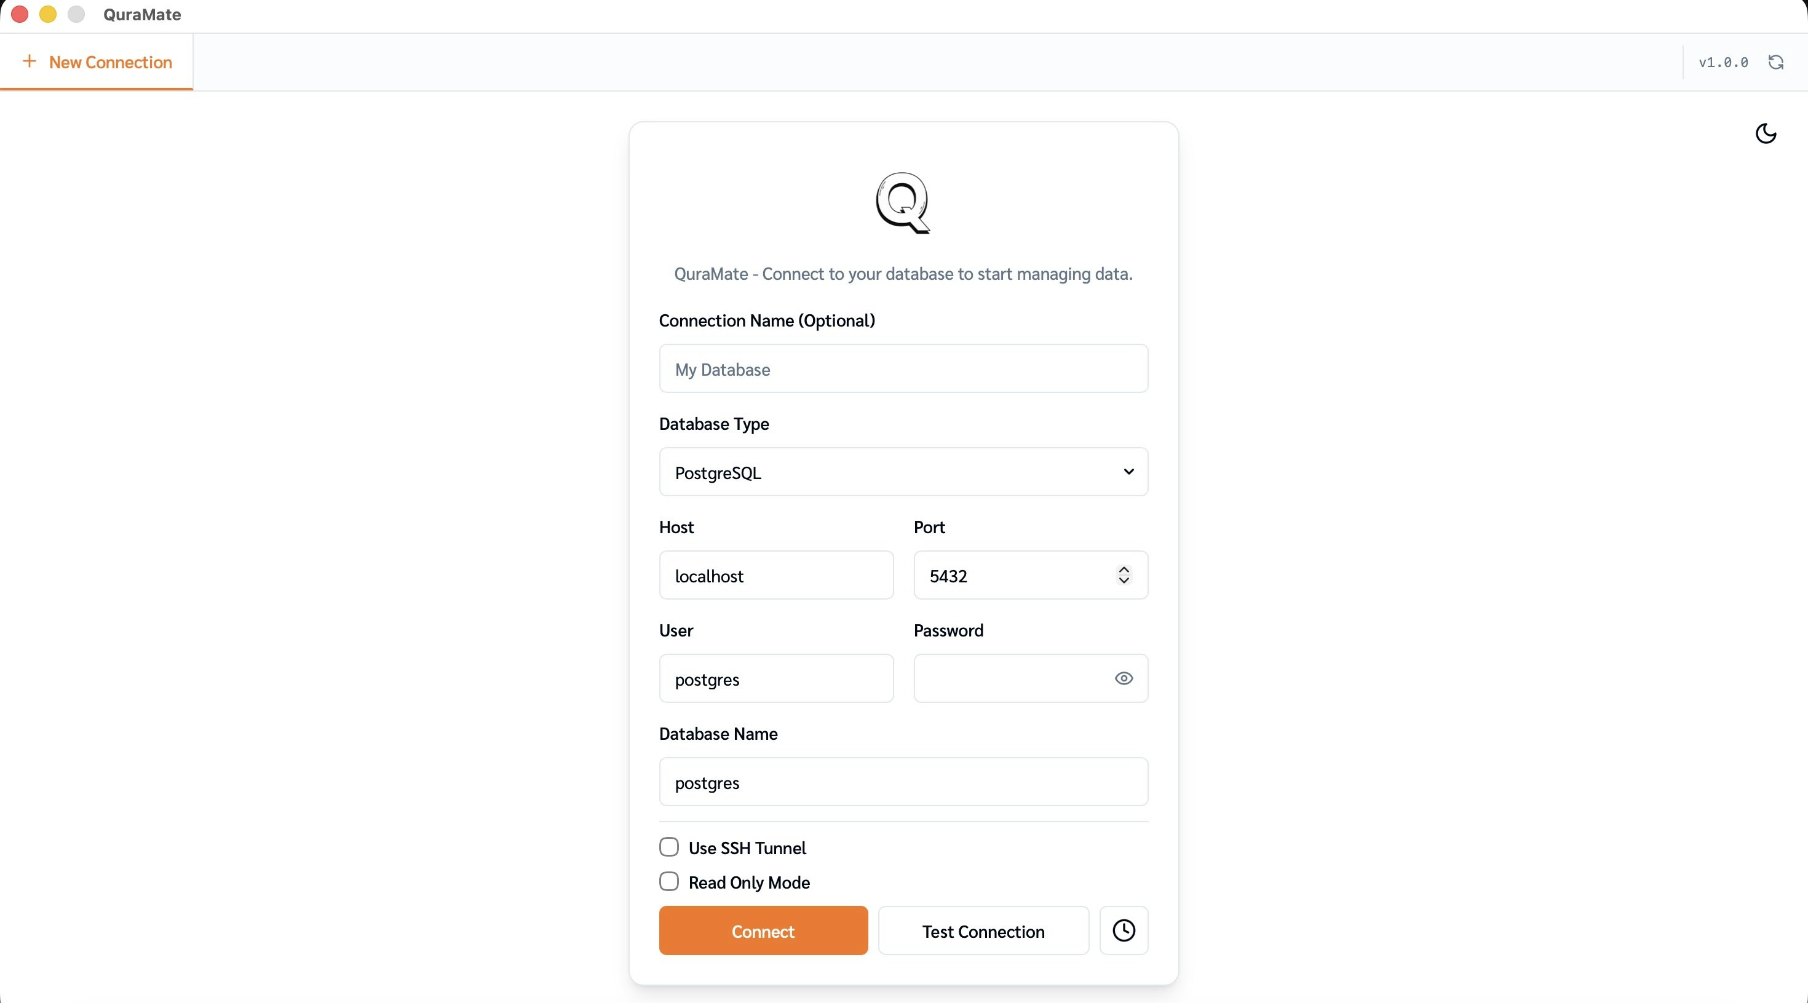Toggle dark mode with the moon icon
Image resolution: width=1808 pixels, height=1003 pixels.
(1766, 134)
